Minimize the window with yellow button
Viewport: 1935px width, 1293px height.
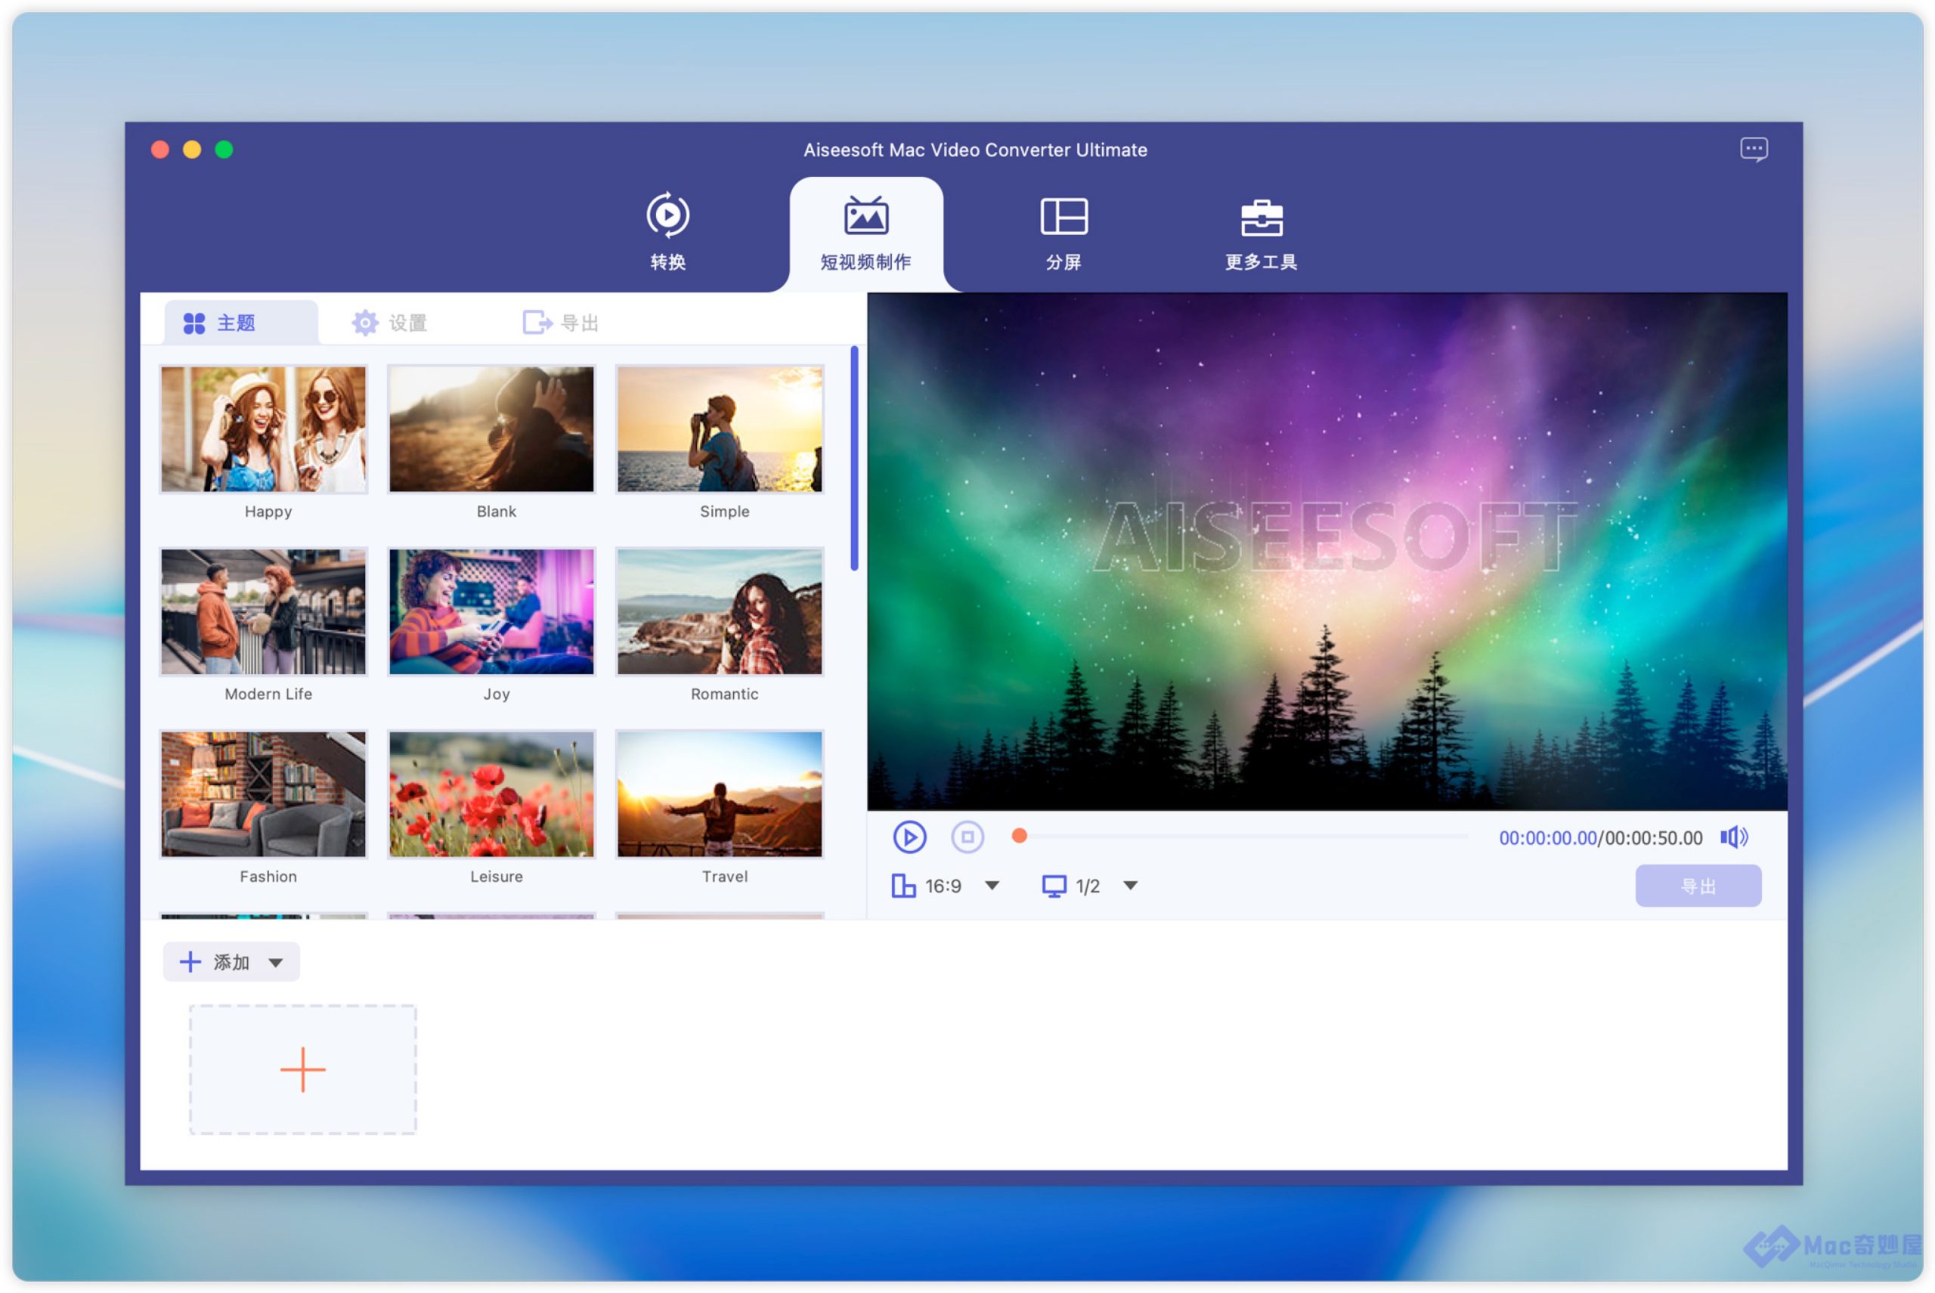[192, 150]
